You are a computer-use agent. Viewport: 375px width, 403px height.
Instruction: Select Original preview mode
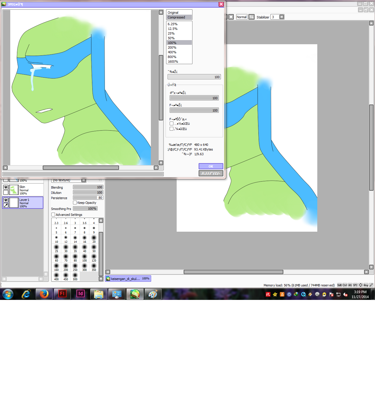179,13
